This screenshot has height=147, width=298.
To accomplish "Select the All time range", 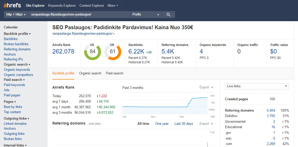I will point(143,124).
